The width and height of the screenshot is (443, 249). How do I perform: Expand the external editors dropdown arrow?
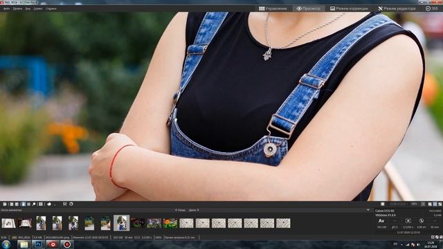[55, 205]
